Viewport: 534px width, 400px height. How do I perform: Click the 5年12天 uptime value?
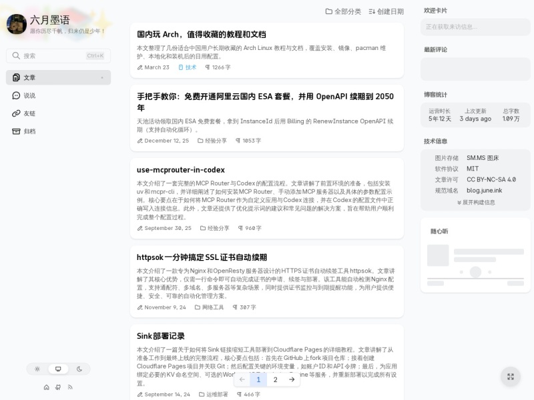440,119
